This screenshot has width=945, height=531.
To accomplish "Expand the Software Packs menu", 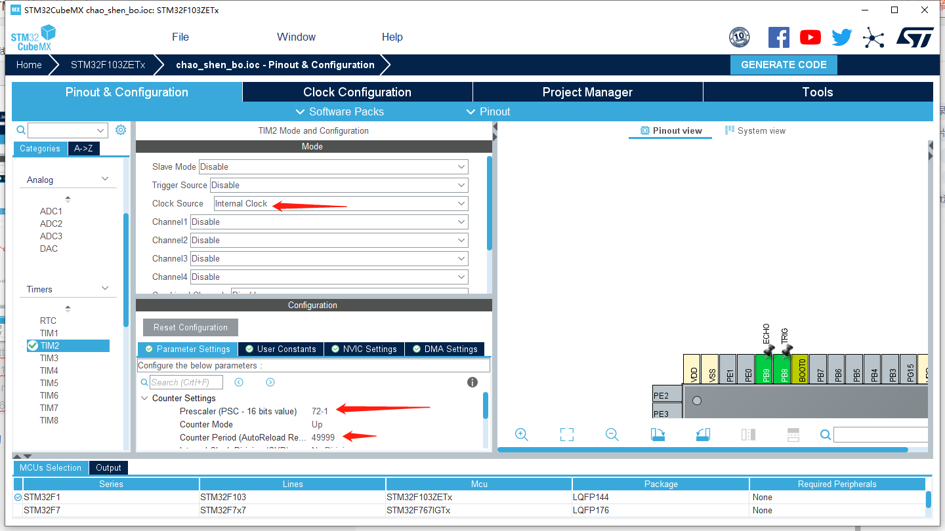I will tap(340, 111).
